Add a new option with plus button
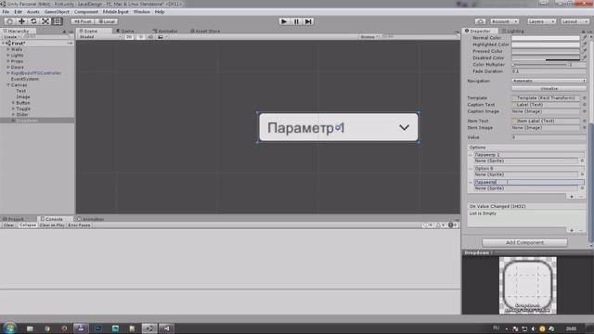The image size is (594, 334). click(572, 197)
